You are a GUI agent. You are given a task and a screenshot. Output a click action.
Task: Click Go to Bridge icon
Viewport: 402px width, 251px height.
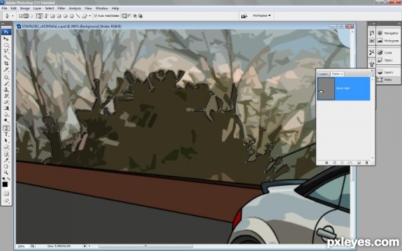244,16
